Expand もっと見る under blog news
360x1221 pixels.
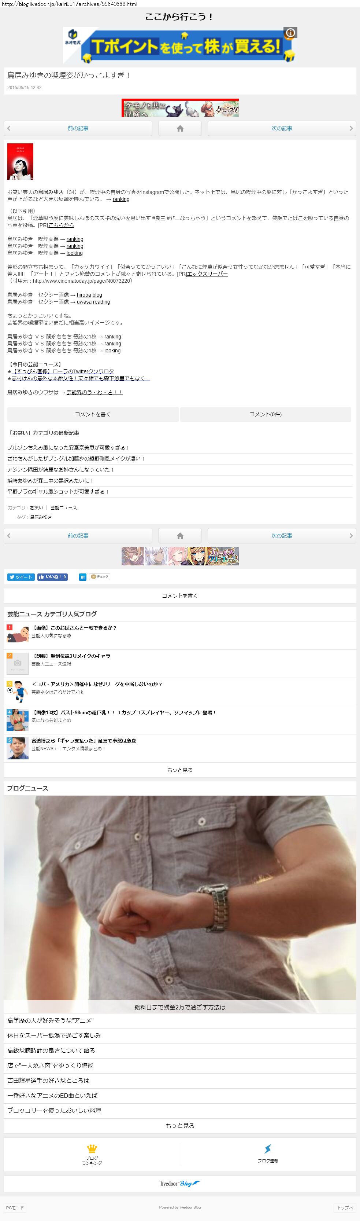coord(180,1125)
